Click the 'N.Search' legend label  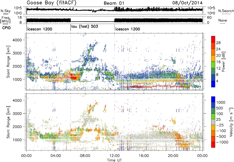pyautogui.click(x=226, y=11)
